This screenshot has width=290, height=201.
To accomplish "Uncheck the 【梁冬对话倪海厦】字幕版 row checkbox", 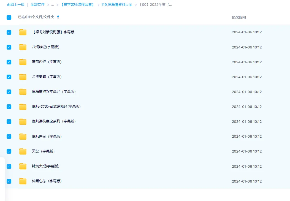I will pyautogui.click(x=9, y=32).
